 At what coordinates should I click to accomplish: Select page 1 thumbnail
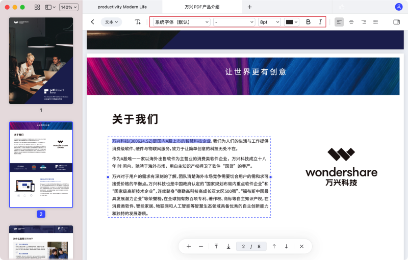pyautogui.click(x=41, y=61)
